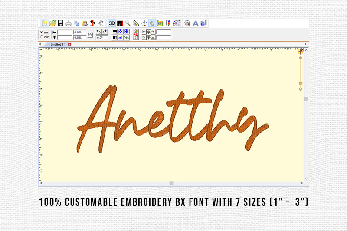Zoom in with the slider plus button
Viewport: 347px width, 231px height.
click(x=301, y=58)
